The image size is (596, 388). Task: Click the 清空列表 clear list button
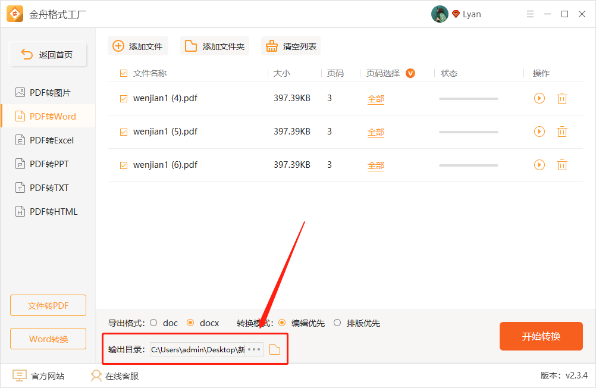(x=291, y=46)
